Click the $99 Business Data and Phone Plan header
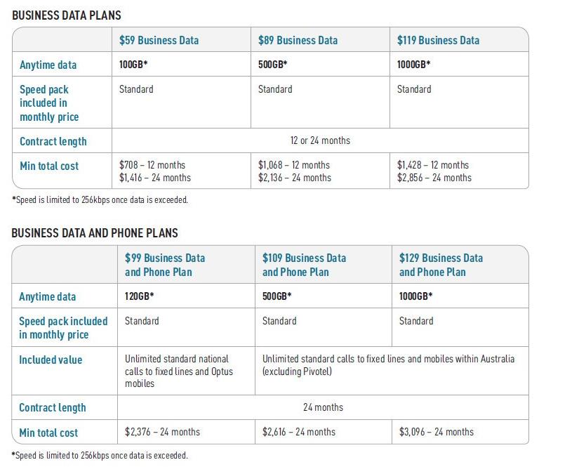Image resolution: width=579 pixels, height=467 pixels. point(165,265)
